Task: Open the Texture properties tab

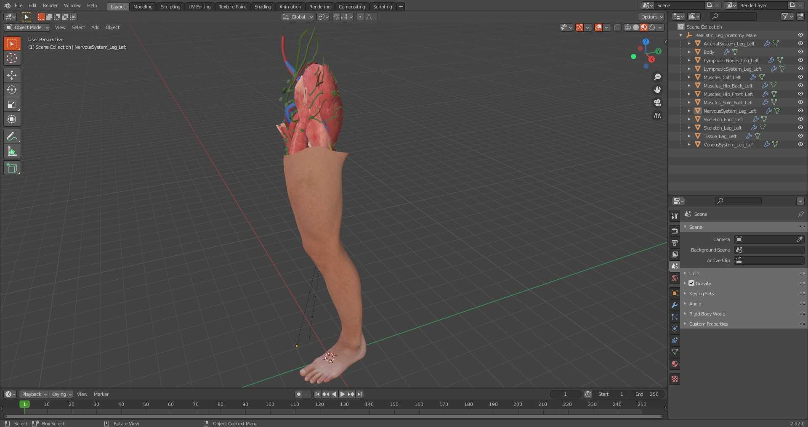Action: tap(675, 379)
